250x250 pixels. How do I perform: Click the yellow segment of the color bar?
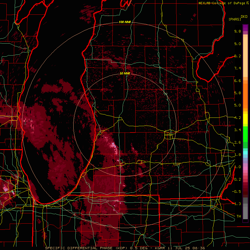tap(245, 119)
